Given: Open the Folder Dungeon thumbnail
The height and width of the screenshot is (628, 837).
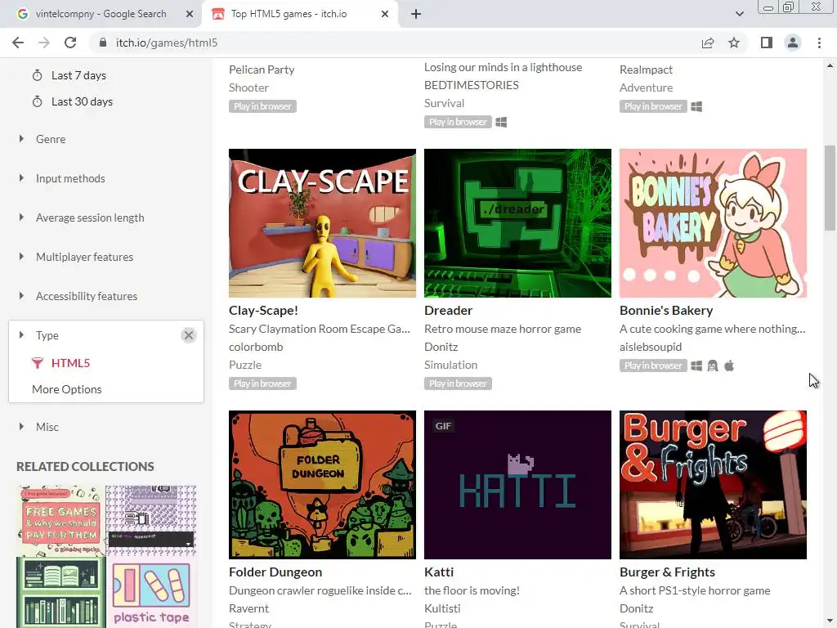Looking at the screenshot, I should tap(322, 485).
